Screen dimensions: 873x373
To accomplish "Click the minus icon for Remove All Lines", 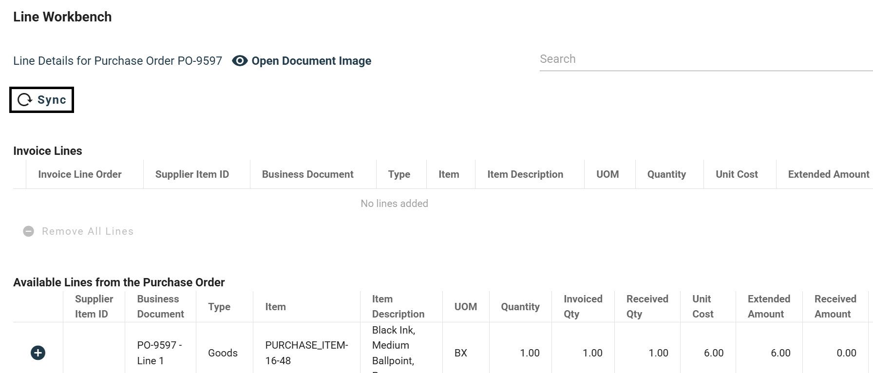I will point(29,231).
